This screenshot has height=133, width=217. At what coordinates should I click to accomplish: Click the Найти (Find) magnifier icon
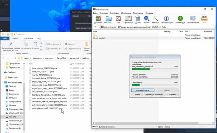click(147, 19)
